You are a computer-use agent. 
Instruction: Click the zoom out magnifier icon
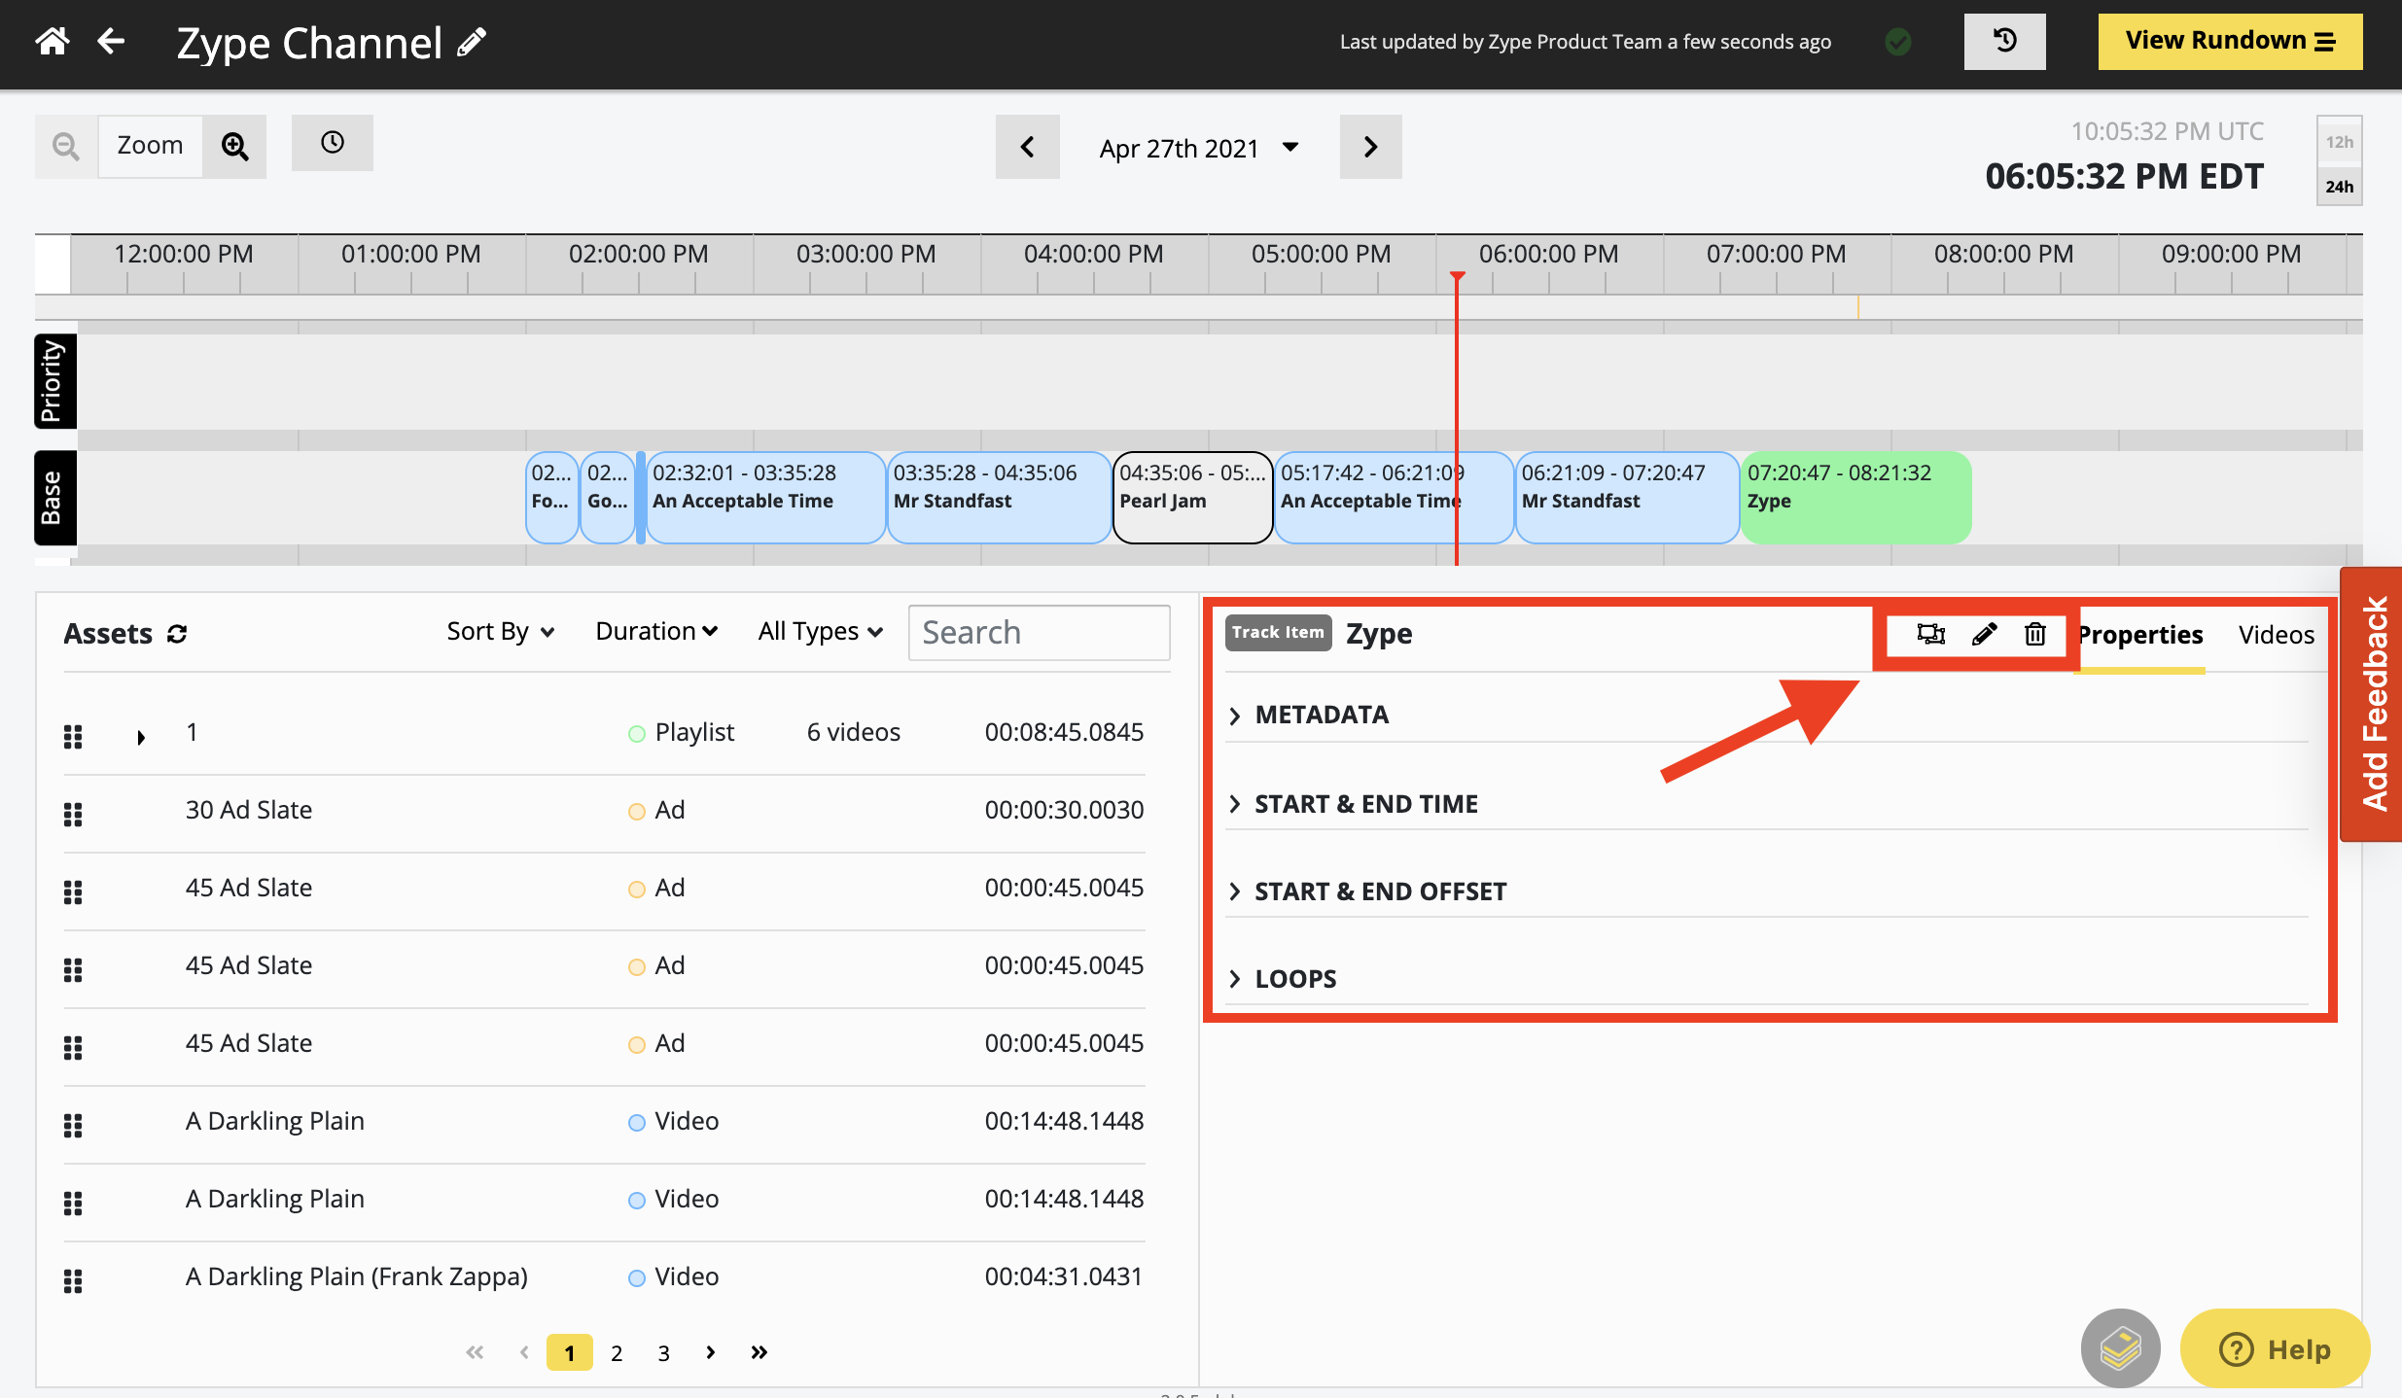pos(66,146)
